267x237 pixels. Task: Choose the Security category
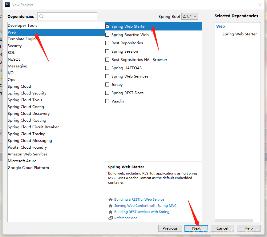pyautogui.click(x=56, y=46)
